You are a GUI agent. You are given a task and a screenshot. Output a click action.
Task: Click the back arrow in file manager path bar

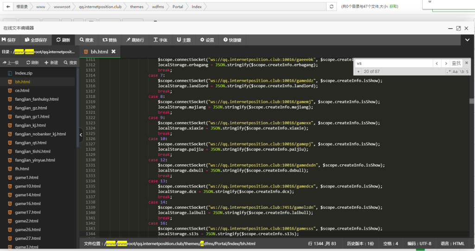coord(8,6)
